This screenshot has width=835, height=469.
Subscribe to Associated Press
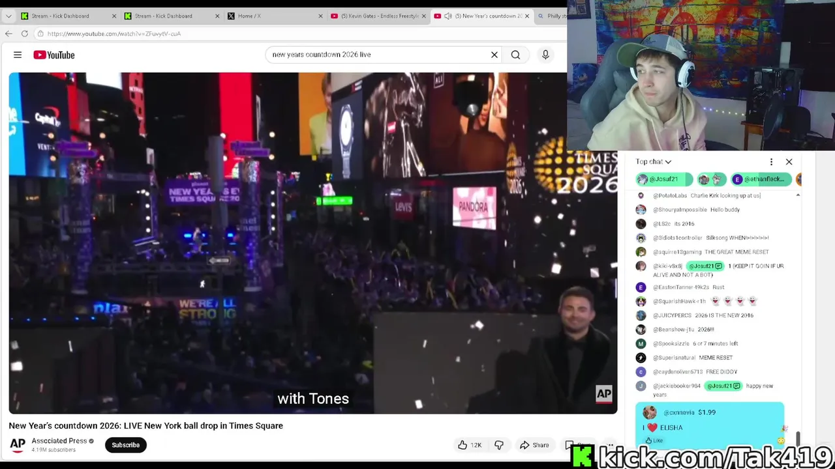(125, 445)
